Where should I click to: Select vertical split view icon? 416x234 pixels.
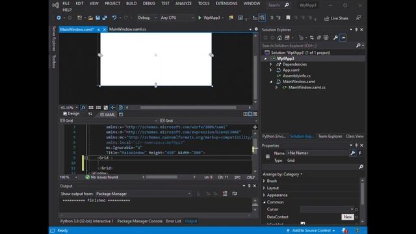point(246,114)
